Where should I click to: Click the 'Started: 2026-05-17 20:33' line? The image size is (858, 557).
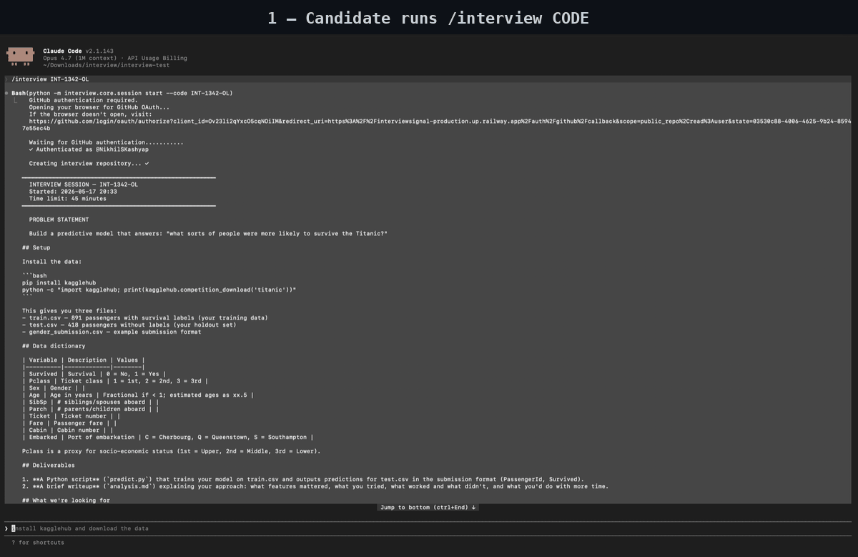click(x=73, y=192)
